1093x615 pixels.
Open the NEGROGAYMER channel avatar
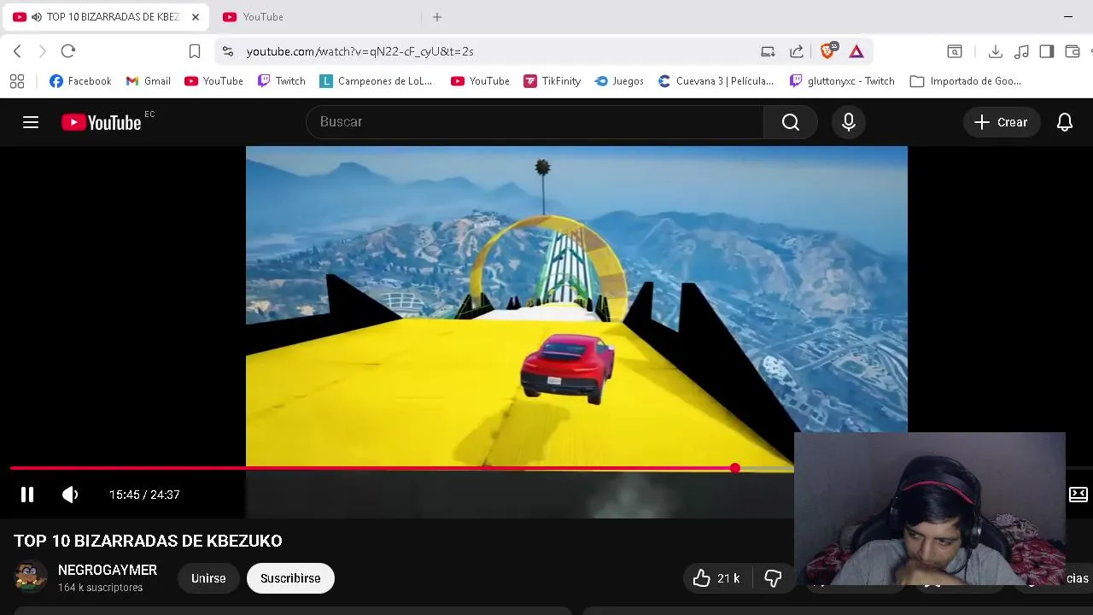[31, 577]
